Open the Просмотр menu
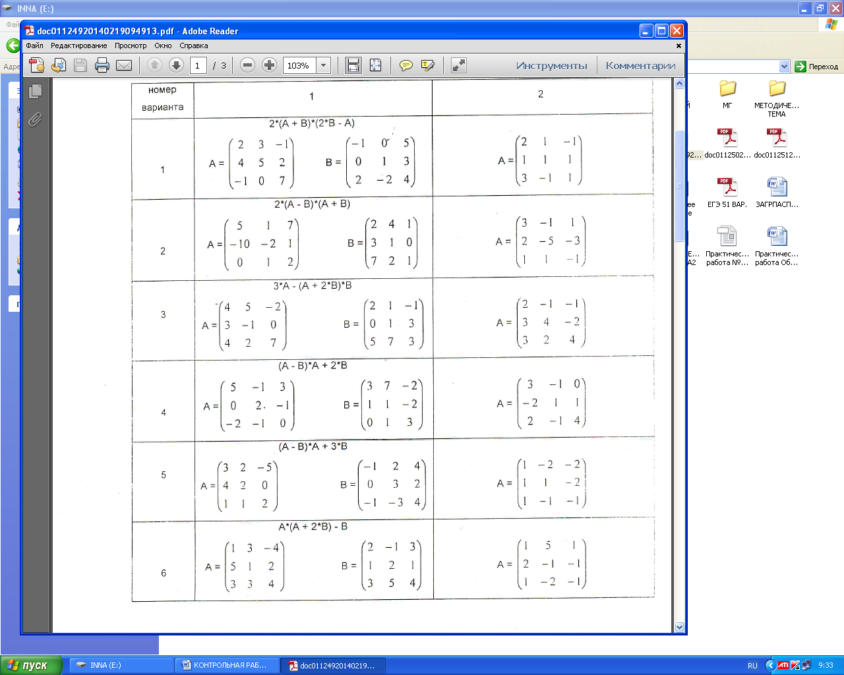This screenshot has height=675, width=844. click(x=131, y=45)
